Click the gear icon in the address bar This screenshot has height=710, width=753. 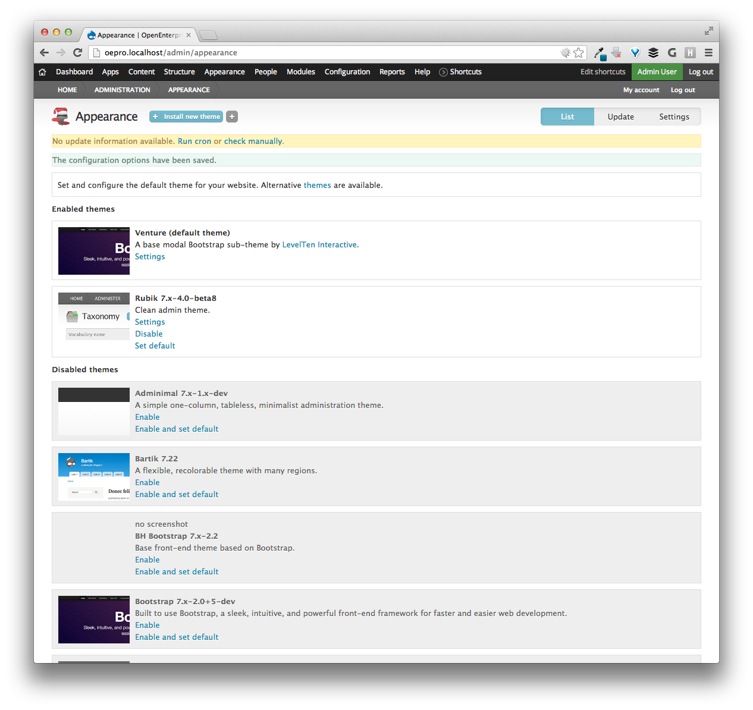coord(565,52)
